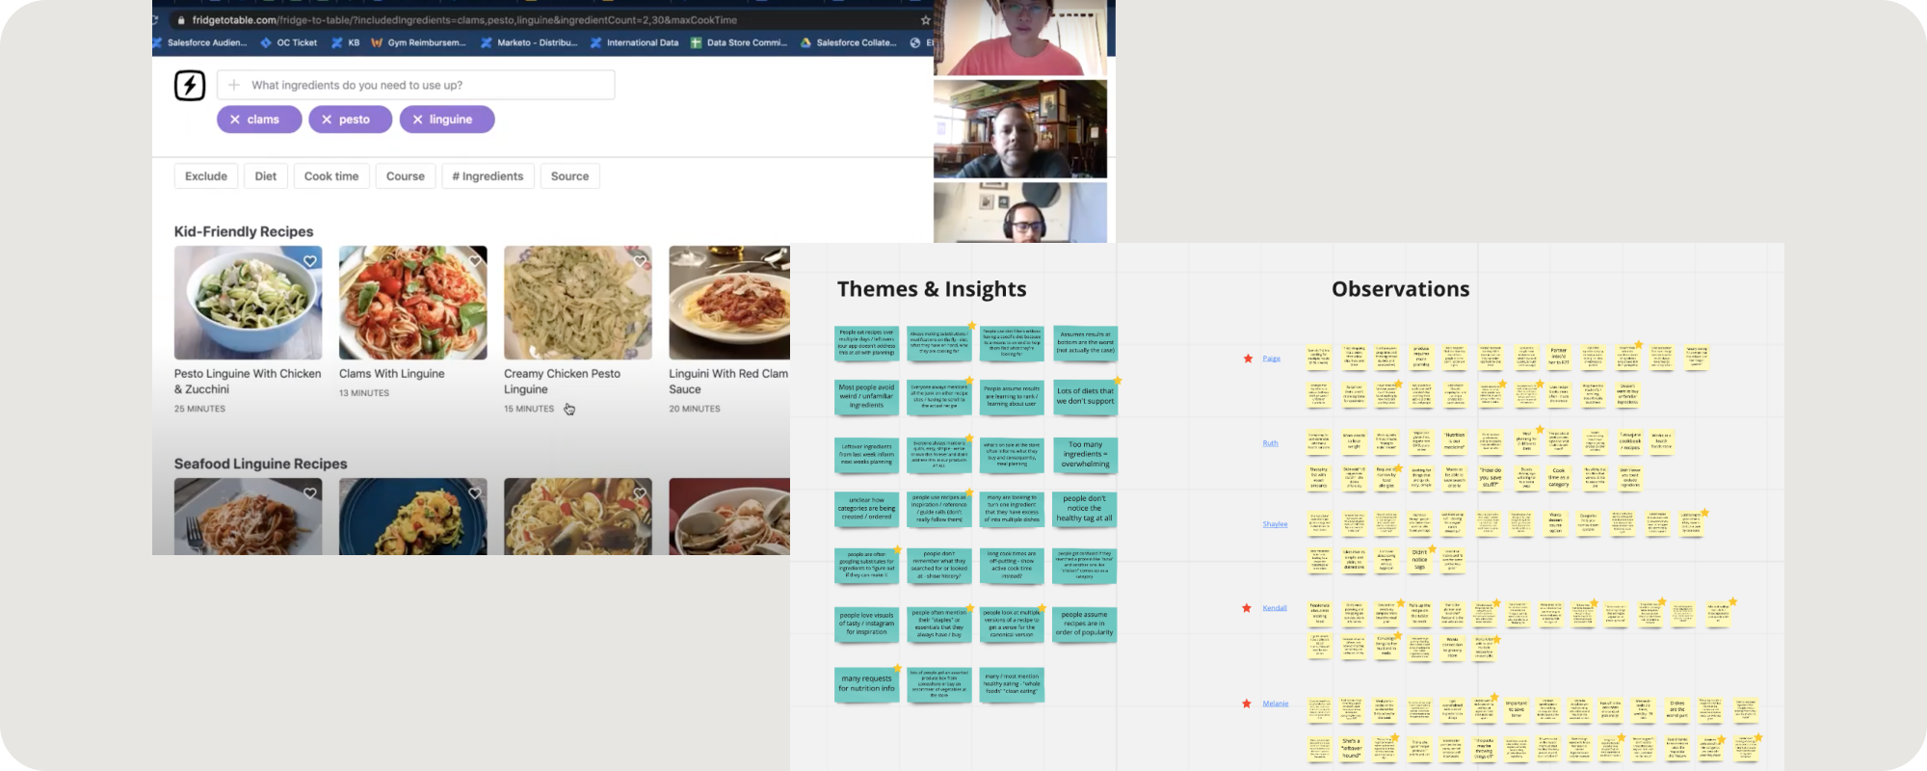
Task: Open the KB bookmark
Action: click(346, 42)
